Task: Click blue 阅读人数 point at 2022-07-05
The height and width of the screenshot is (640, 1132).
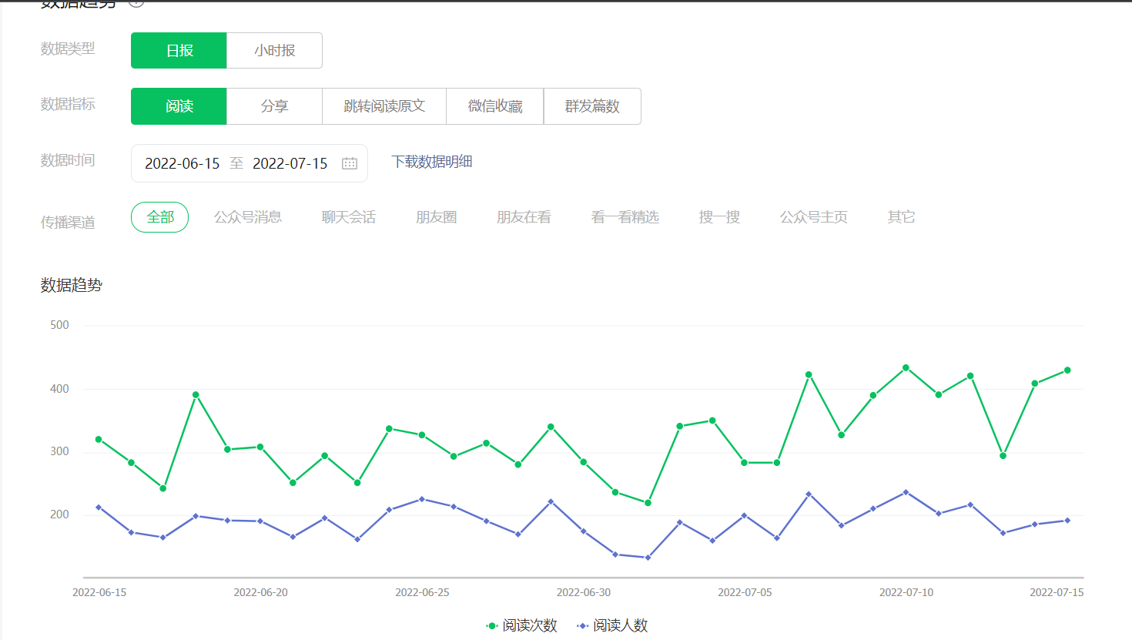Action: point(745,515)
